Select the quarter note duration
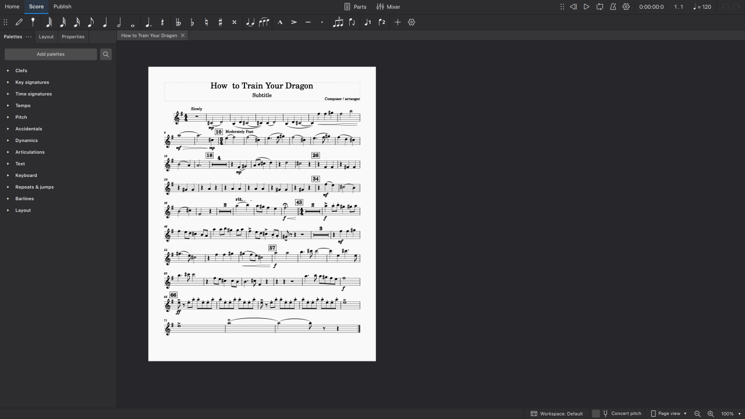The height and width of the screenshot is (419, 745). tap(105, 22)
